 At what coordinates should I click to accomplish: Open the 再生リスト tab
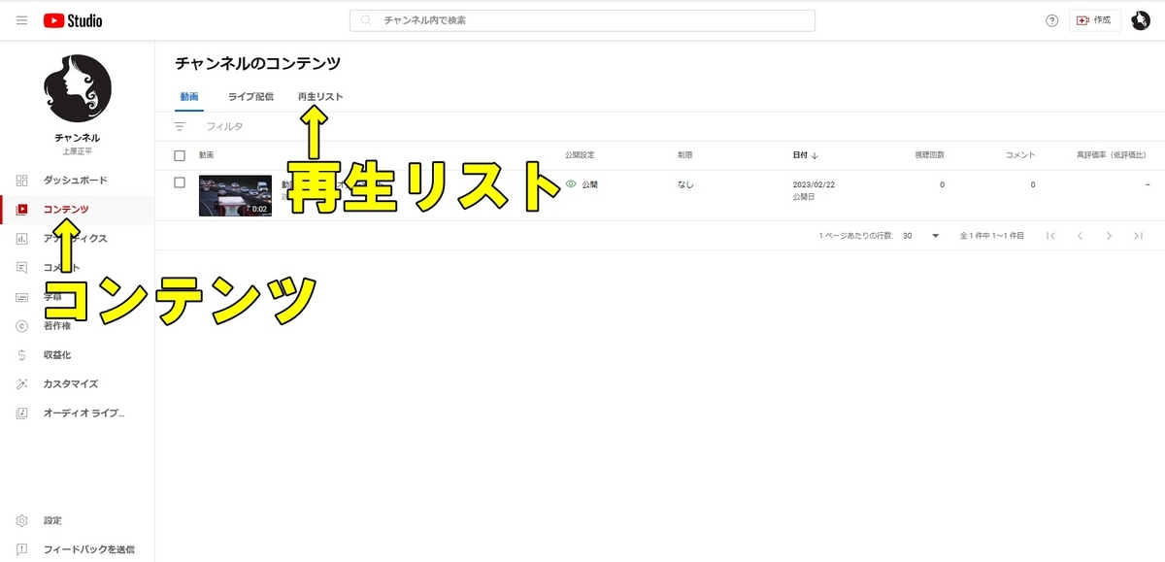pyautogui.click(x=319, y=96)
